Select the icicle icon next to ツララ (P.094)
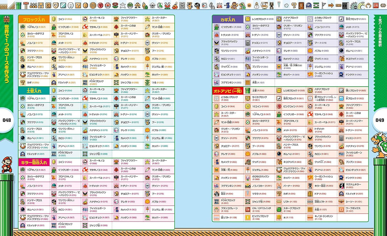The height and width of the screenshot is (236, 387). point(247,194)
